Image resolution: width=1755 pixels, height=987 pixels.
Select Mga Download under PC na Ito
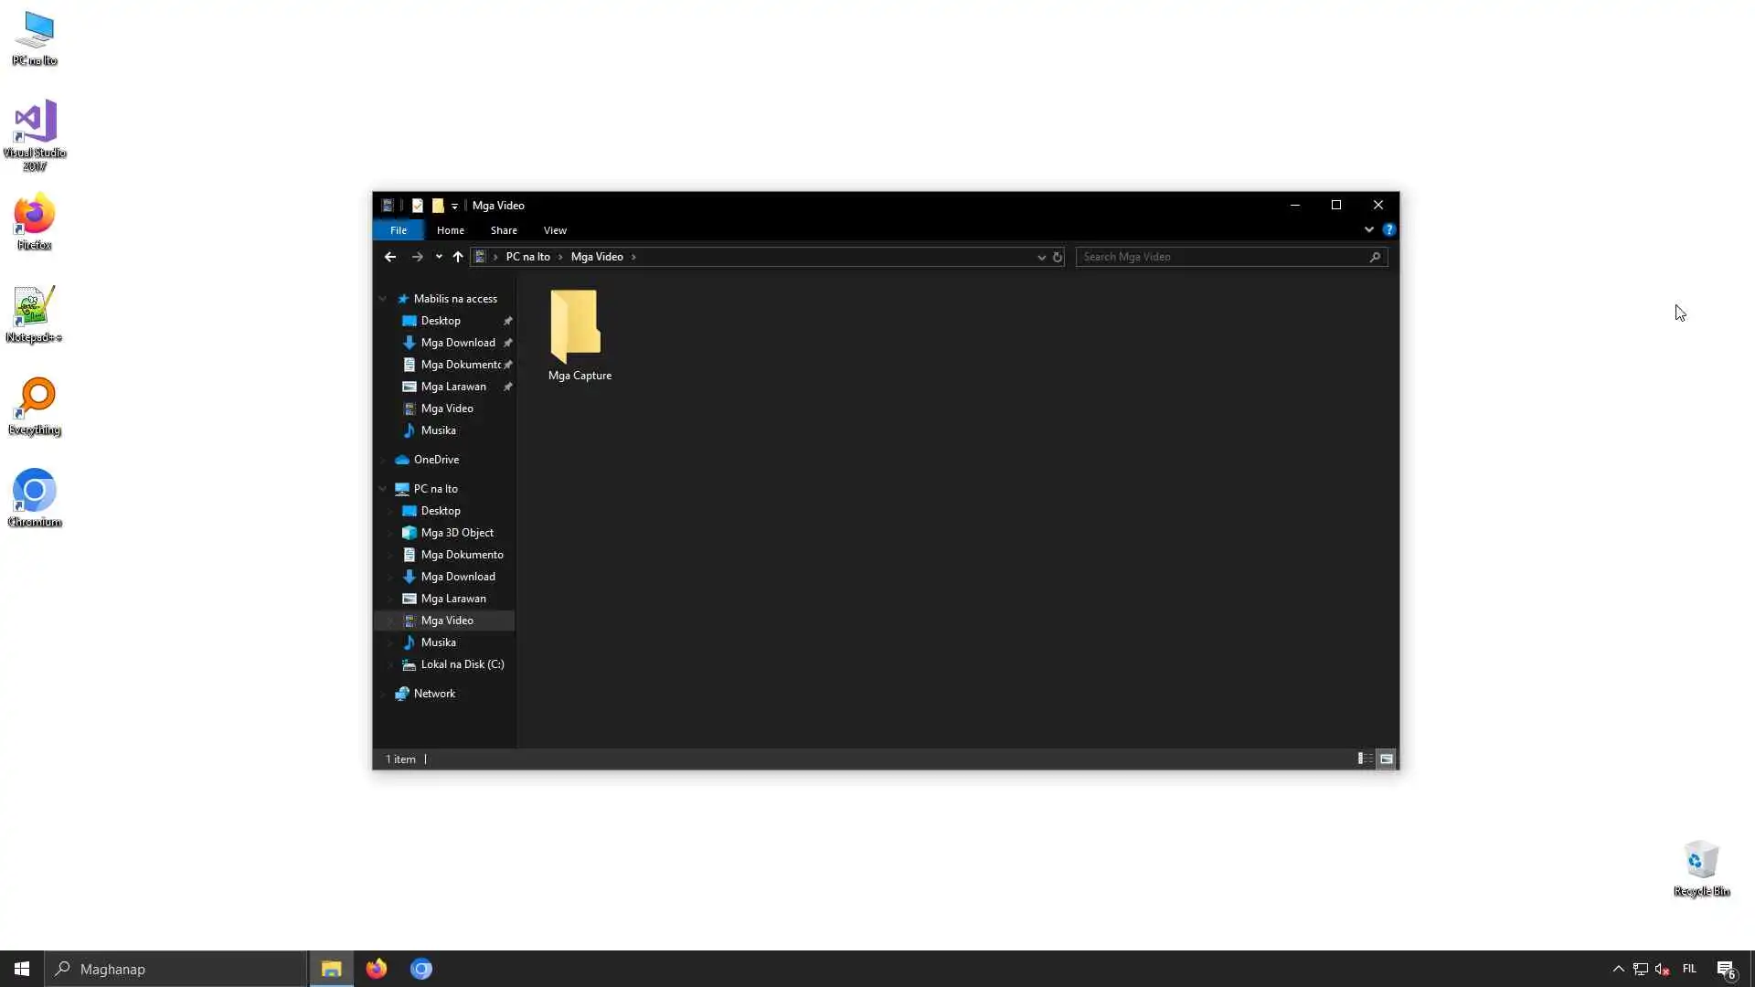tap(457, 577)
